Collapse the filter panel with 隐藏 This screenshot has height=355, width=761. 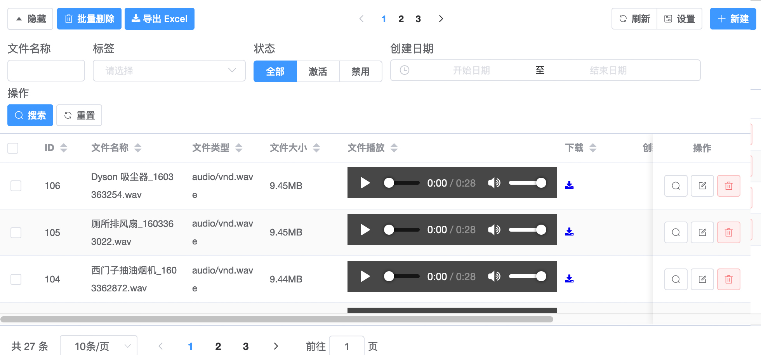pos(30,19)
